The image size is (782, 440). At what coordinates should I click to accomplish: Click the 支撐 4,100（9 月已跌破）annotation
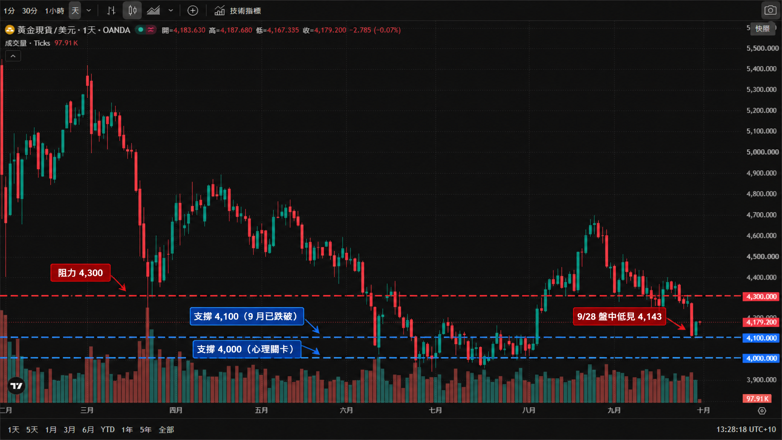click(x=247, y=316)
